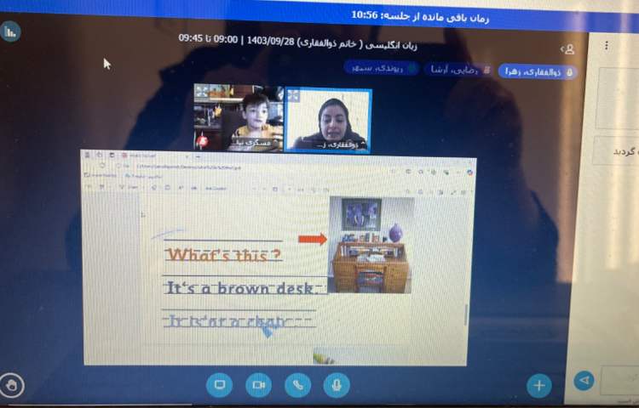Click the text "It's a brown desk."
This screenshot has width=639, height=408.
pyautogui.click(x=241, y=288)
